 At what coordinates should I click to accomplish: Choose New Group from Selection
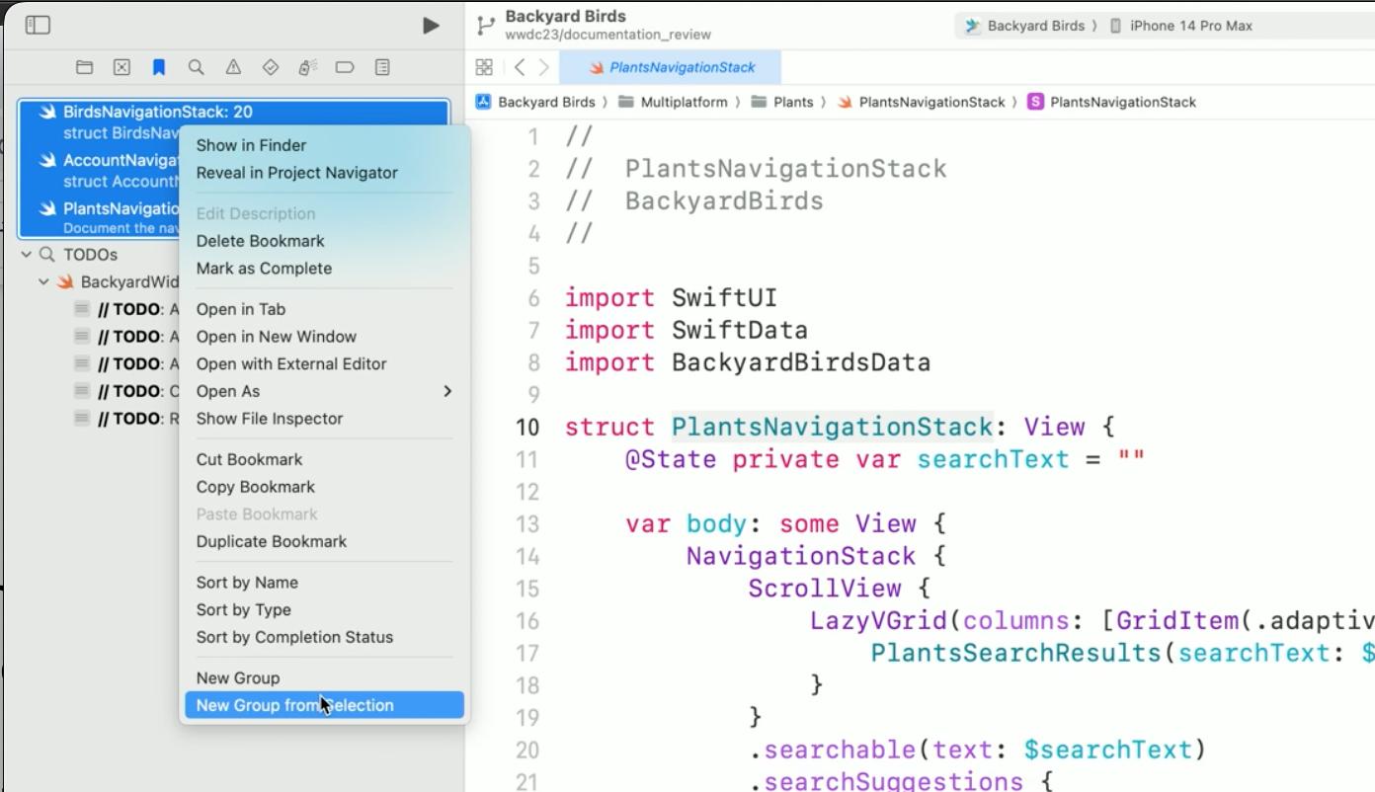(294, 704)
